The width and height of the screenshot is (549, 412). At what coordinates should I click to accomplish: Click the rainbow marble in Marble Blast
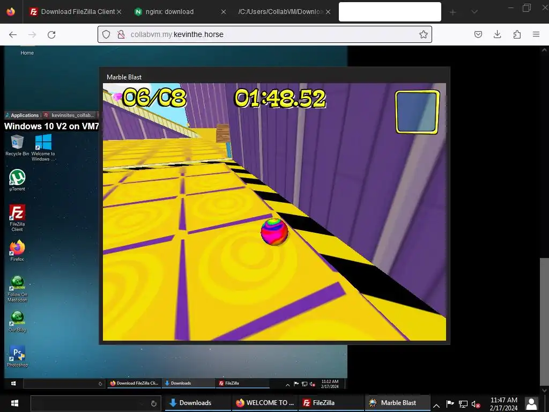[274, 232]
